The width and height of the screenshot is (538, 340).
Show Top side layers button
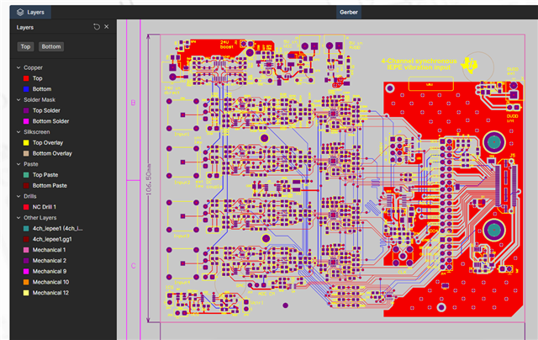pos(25,46)
